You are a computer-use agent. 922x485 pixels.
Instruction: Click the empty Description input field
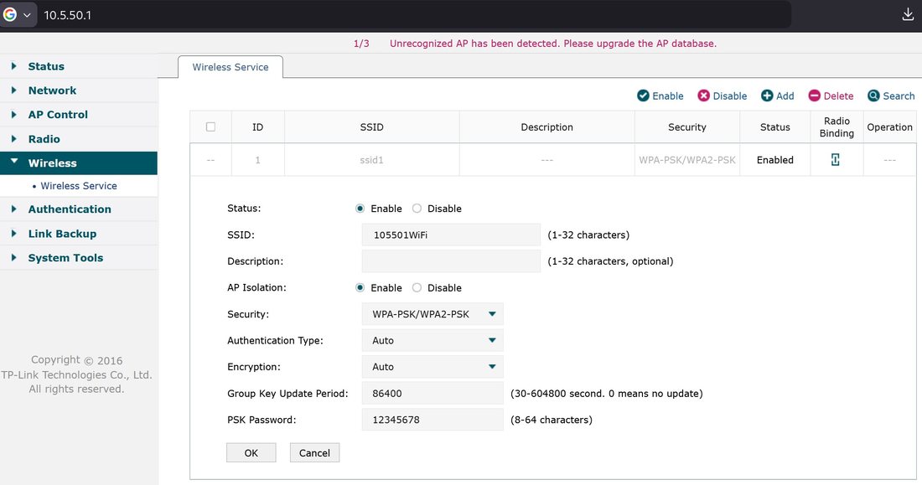pos(451,261)
